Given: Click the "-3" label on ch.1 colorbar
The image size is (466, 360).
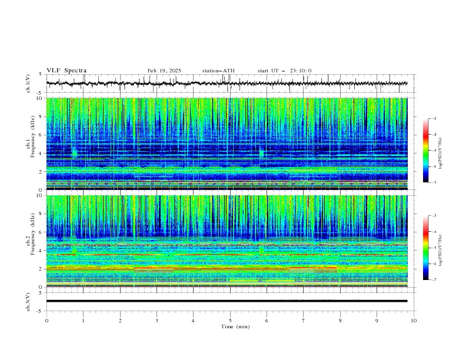Looking at the screenshot, I should pyautogui.click(x=434, y=118).
